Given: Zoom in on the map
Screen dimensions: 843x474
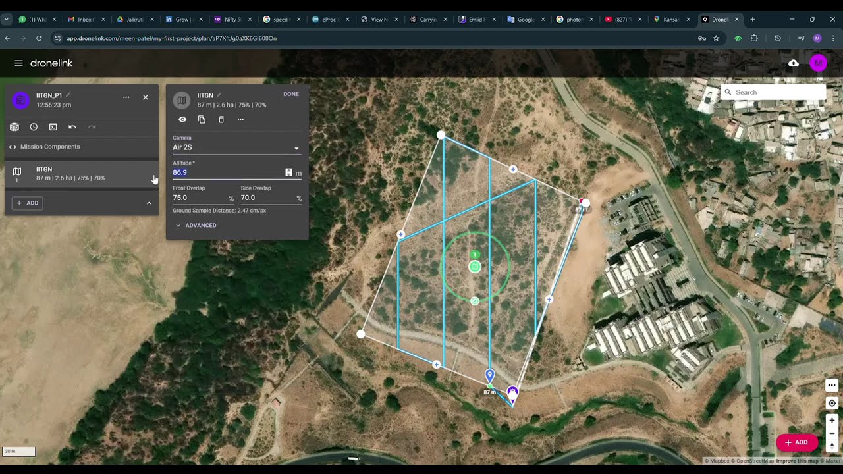Looking at the screenshot, I should pos(832,420).
